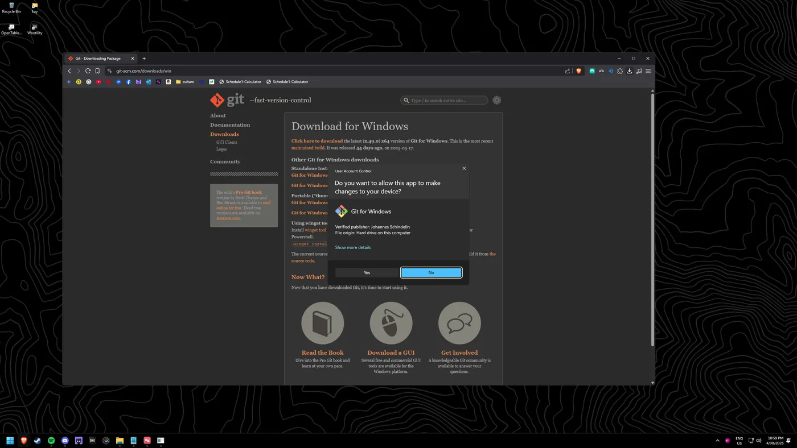Click the Read the Book icon
Image resolution: width=797 pixels, height=448 pixels.
click(x=323, y=323)
